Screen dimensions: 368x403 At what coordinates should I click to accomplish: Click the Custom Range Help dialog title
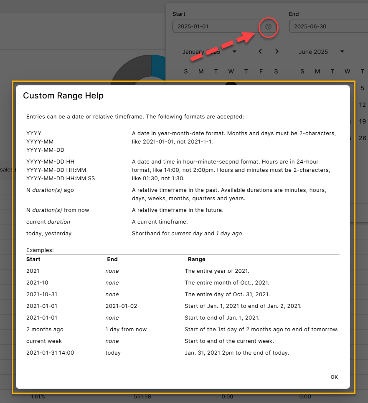click(63, 96)
